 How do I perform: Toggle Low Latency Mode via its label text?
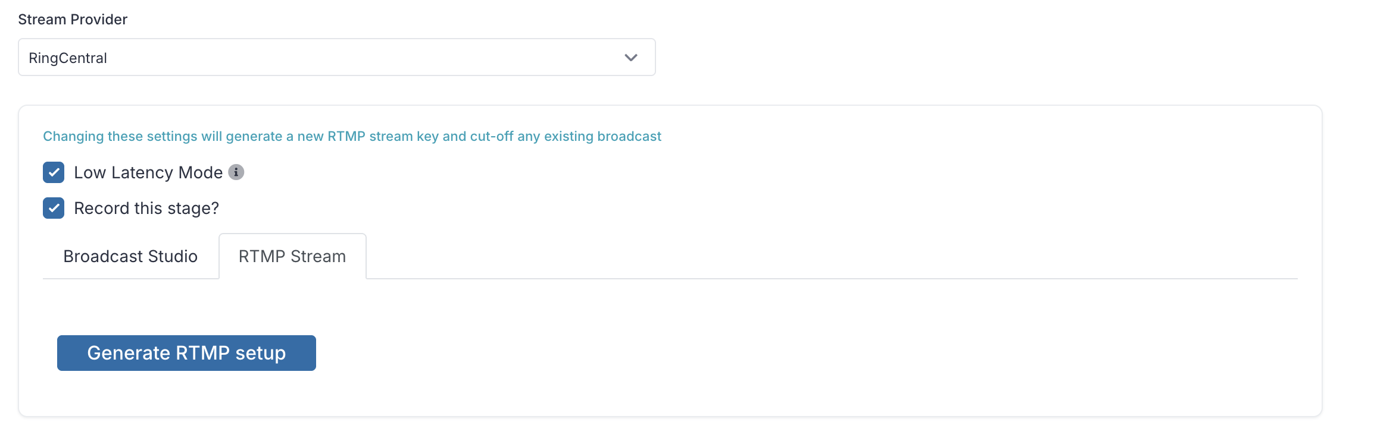click(148, 172)
